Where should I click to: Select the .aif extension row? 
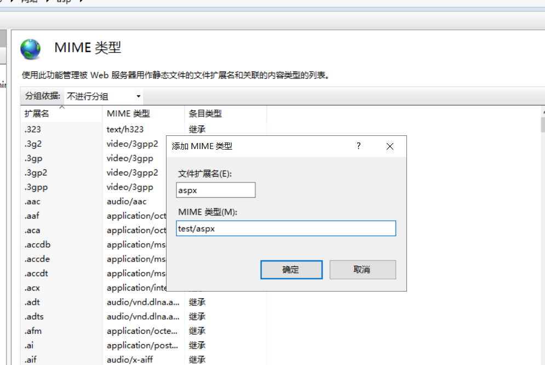(x=31, y=360)
